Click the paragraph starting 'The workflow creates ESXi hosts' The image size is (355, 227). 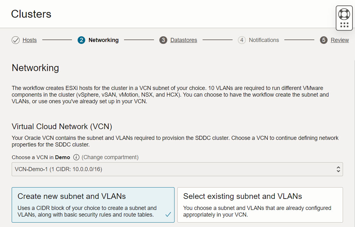pos(170,95)
